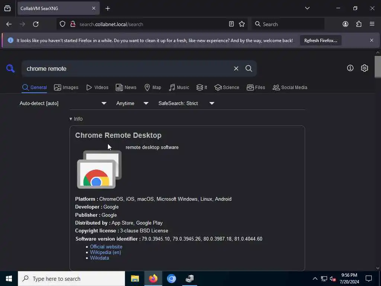Collapse the Info section
381x286 pixels.
click(x=76, y=119)
